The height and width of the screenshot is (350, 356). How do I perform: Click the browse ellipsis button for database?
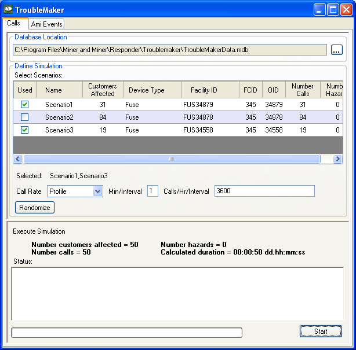point(337,50)
